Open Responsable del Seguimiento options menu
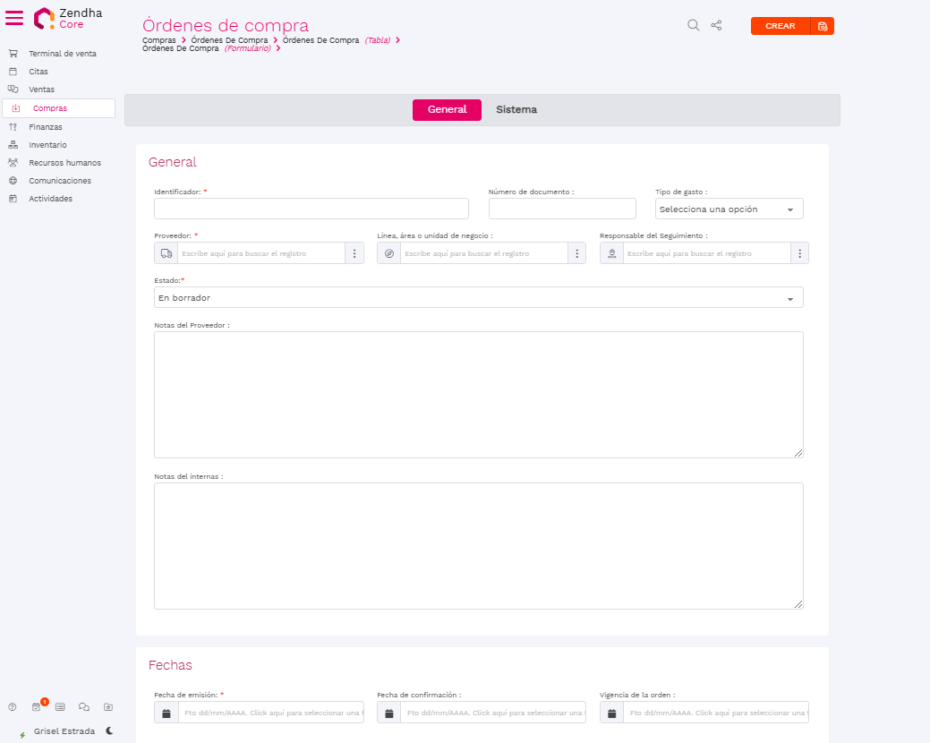930x743 pixels. click(x=799, y=253)
